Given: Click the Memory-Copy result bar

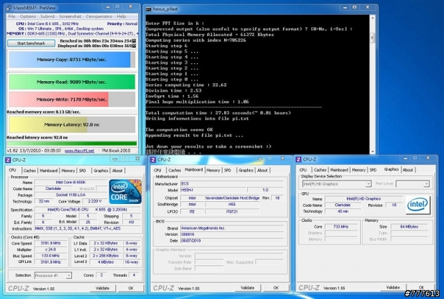Looking at the screenshot, I should (x=72, y=60).
